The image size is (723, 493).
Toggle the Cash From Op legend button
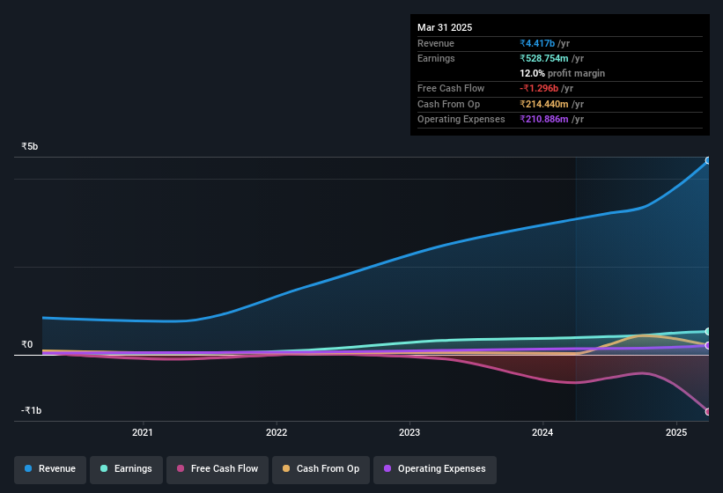pyautogui.click(x=321, y=469)
